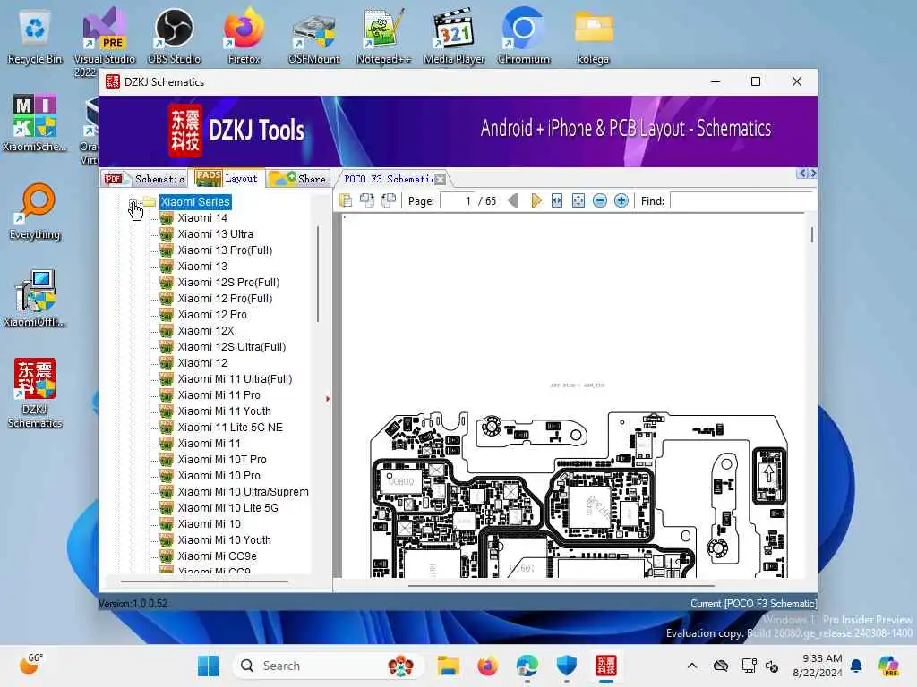Click the rotate clockwise icon in viewer toolbar
917x687 pixels.
(367, 201)
